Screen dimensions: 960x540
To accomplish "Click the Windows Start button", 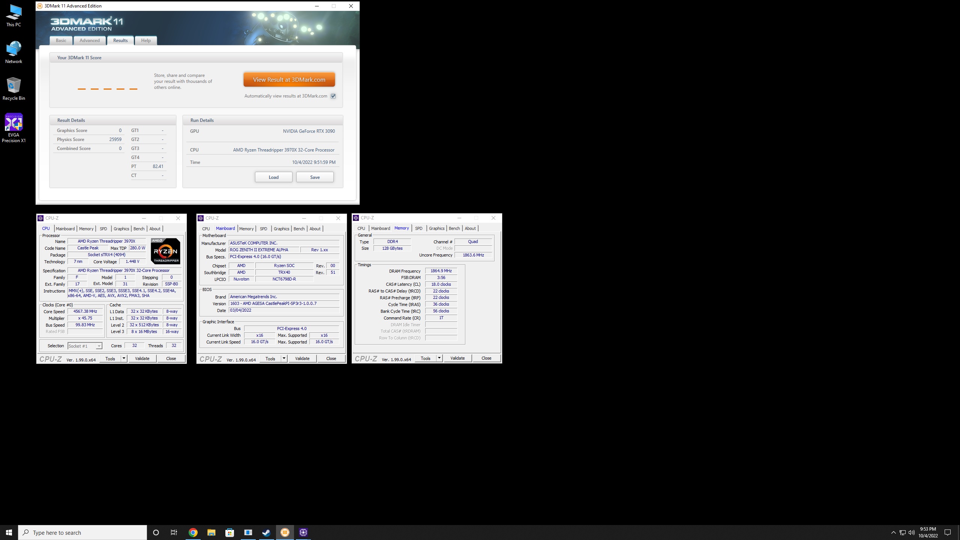I will [x=9, y=532].
